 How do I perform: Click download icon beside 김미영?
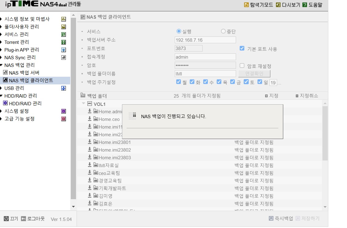coord(90,195)
